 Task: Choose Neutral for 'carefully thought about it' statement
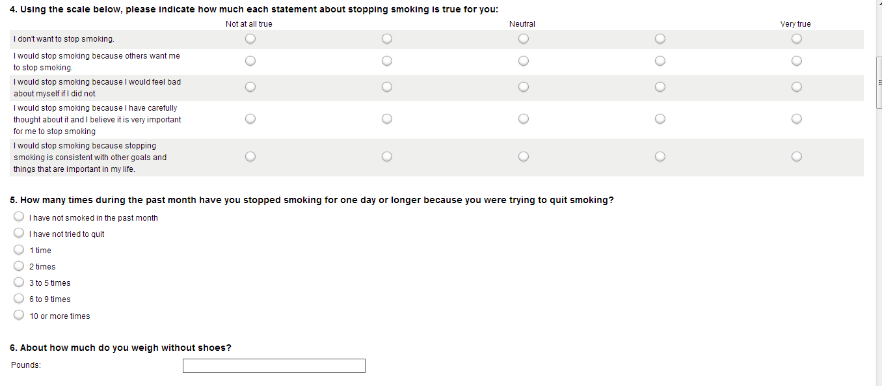tap(523, 119)
